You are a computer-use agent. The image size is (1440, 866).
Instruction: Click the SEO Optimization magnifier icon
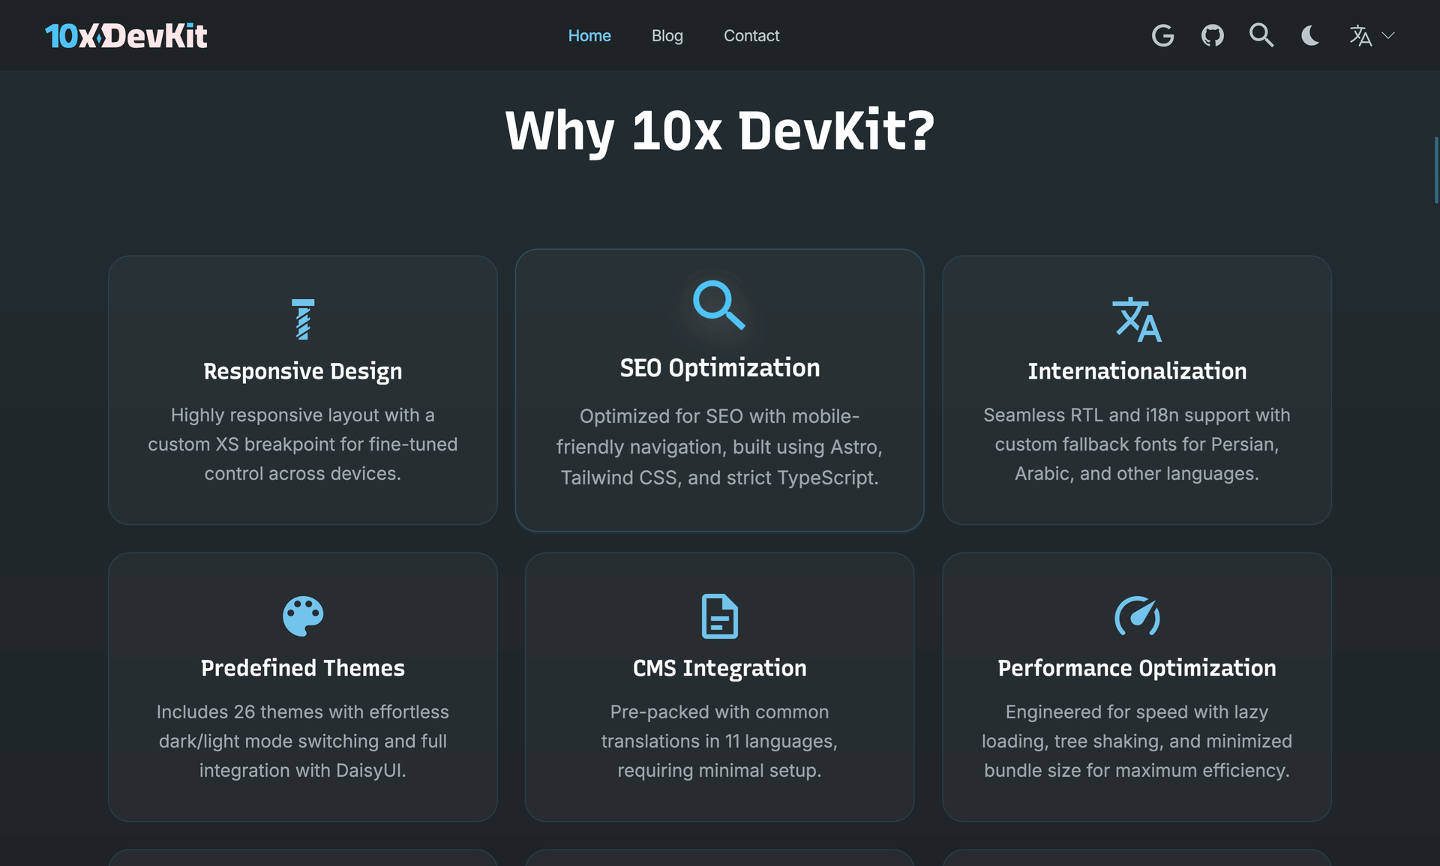[719, 304]
